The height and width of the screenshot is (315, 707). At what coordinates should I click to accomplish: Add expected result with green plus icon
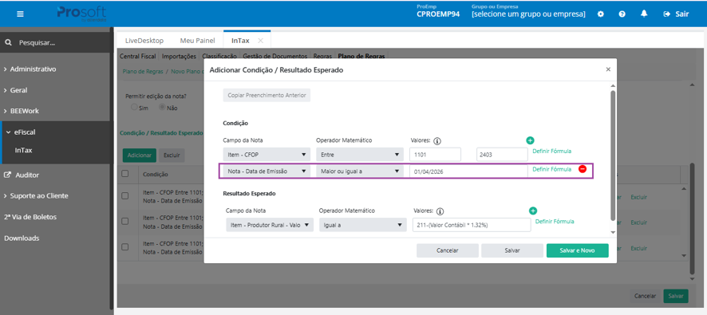click(x=532, y=211)
